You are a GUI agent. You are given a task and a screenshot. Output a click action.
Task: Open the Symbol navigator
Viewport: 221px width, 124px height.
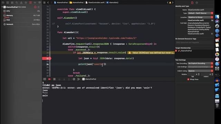[x=12, y=2]
